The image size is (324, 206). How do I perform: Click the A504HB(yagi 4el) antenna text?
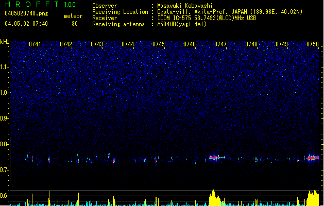(x=182, y=24)
